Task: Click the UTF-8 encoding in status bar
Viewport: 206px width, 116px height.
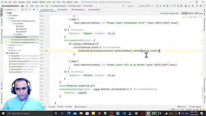Action: coord(182,109)
